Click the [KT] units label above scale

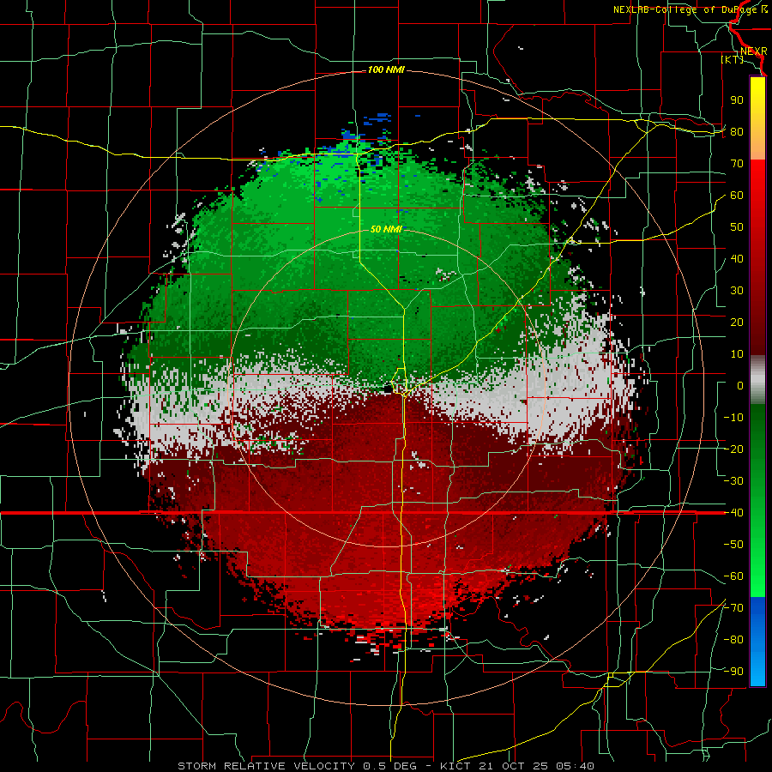pos(733,59)
